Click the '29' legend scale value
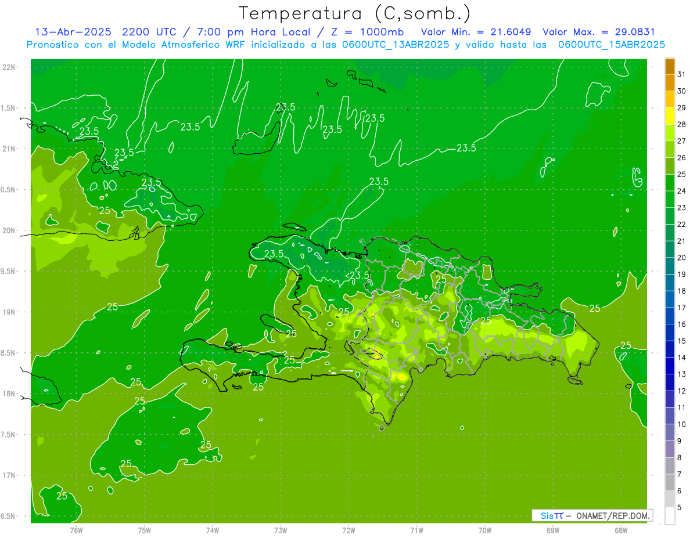Image resolution: width=697 pixels, height=538 pixels. click(682, 107)
